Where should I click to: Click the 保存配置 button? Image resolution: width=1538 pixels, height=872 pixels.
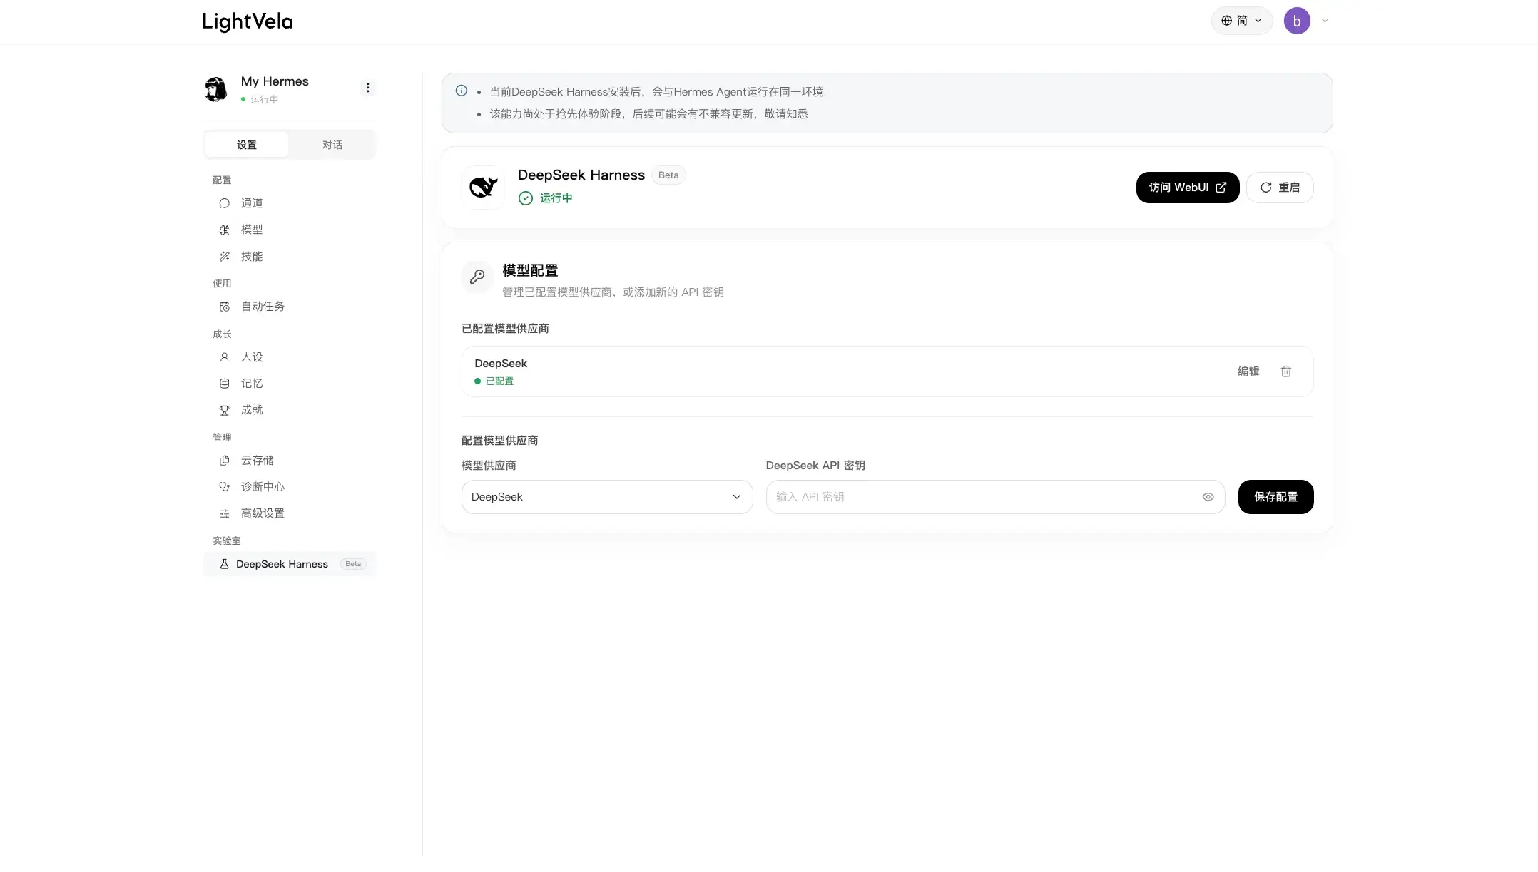[1275, 497]
